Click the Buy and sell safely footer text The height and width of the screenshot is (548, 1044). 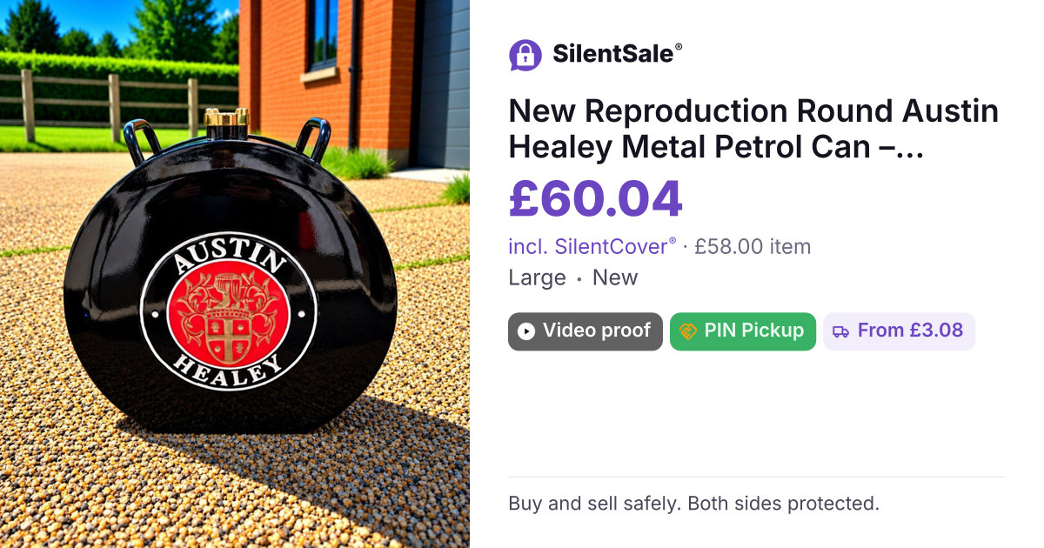(x=694, y=504)
